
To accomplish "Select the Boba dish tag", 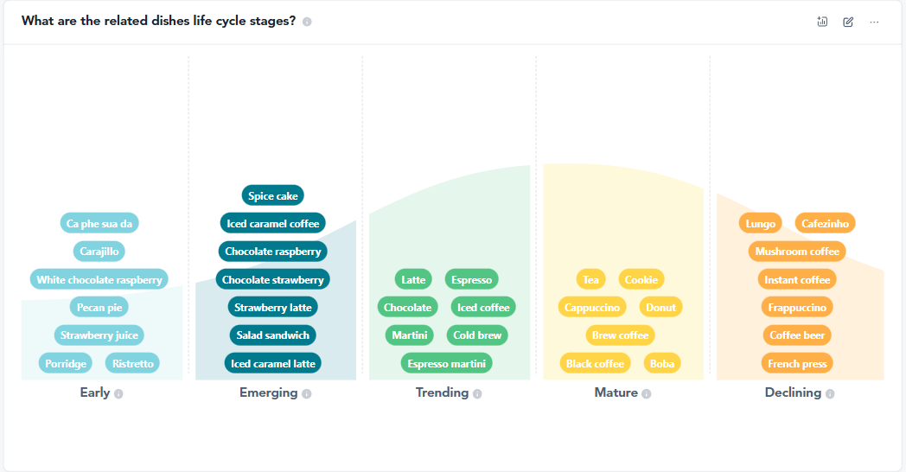I will (x=662, y=363).
